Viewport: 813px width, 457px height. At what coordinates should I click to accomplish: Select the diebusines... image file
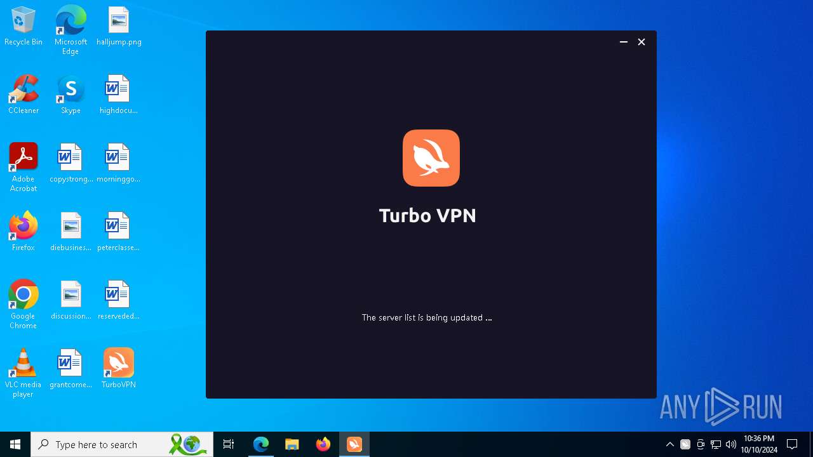[71, 232]
